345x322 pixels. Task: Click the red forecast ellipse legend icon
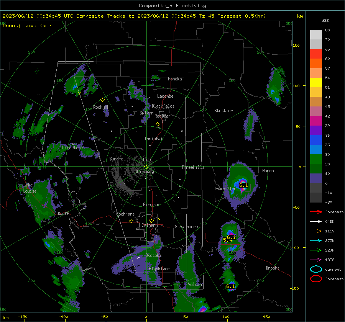(316, 279)
